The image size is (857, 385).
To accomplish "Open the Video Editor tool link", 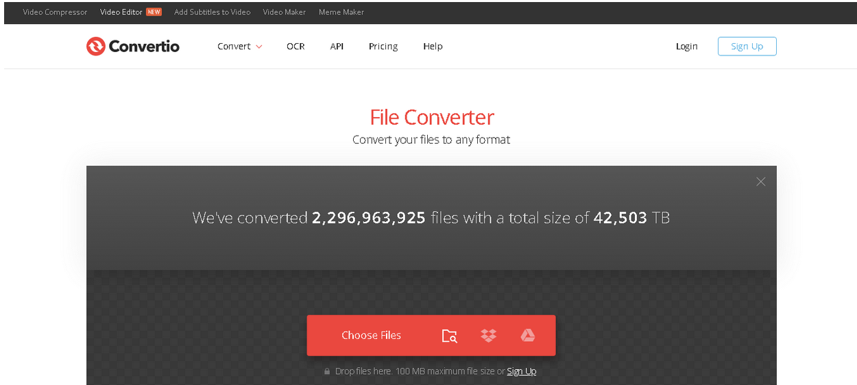I will coord(121,12).
